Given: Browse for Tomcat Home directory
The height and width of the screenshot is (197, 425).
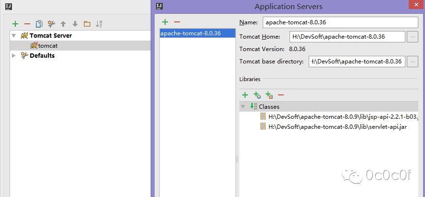Looking at the screenshot, I should coord(413,37).
